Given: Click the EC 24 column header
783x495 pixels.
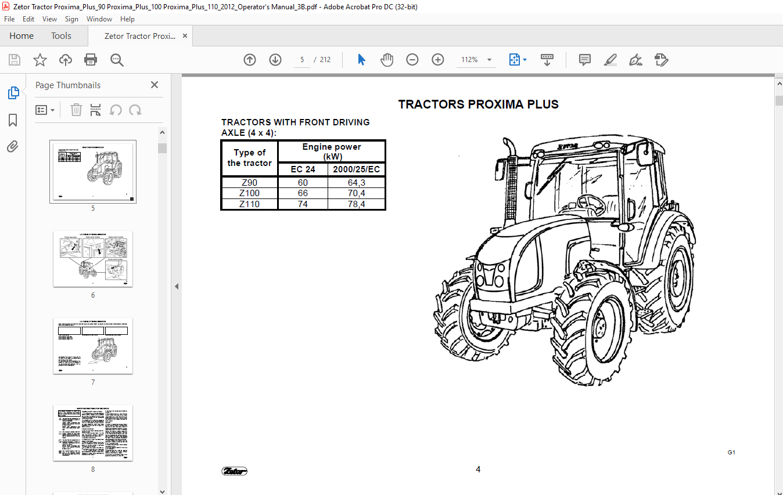Looking at the screenshot, I should (303, 169).
